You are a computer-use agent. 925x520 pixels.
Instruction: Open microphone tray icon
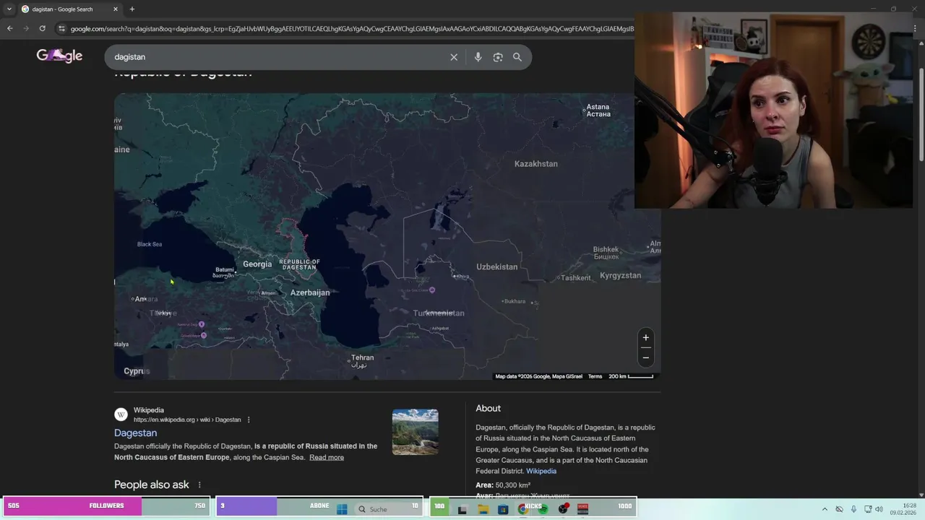tap(853, 509)
